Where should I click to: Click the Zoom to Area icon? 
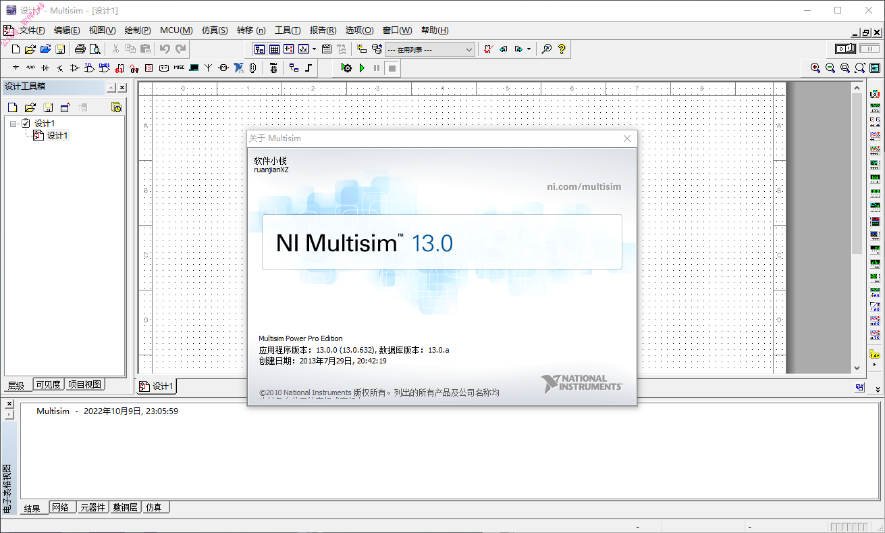(845, 68)
